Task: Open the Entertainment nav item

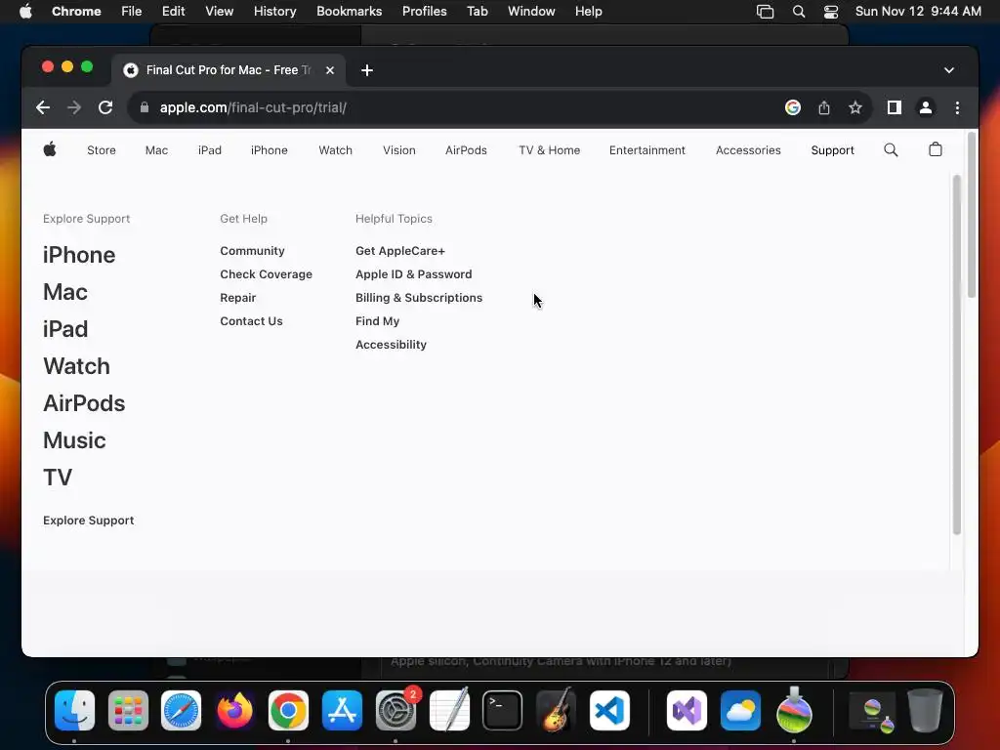Action: [x=646, y=150]
